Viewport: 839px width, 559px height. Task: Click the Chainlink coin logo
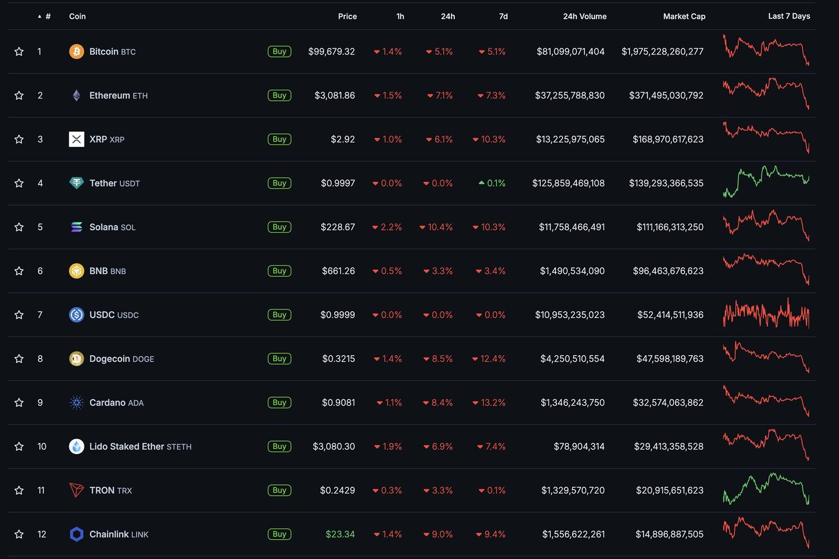pyautogui.click(x=77, y=534)
